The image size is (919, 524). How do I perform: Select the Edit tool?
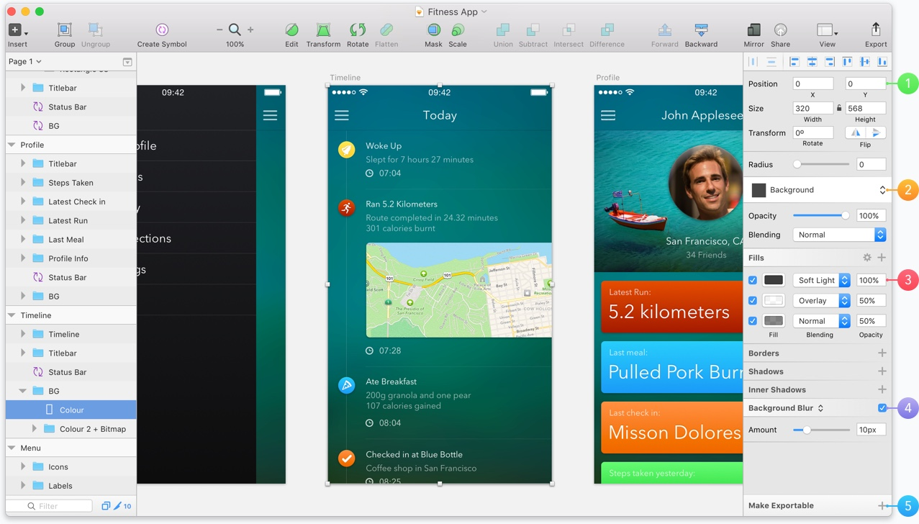291,30
